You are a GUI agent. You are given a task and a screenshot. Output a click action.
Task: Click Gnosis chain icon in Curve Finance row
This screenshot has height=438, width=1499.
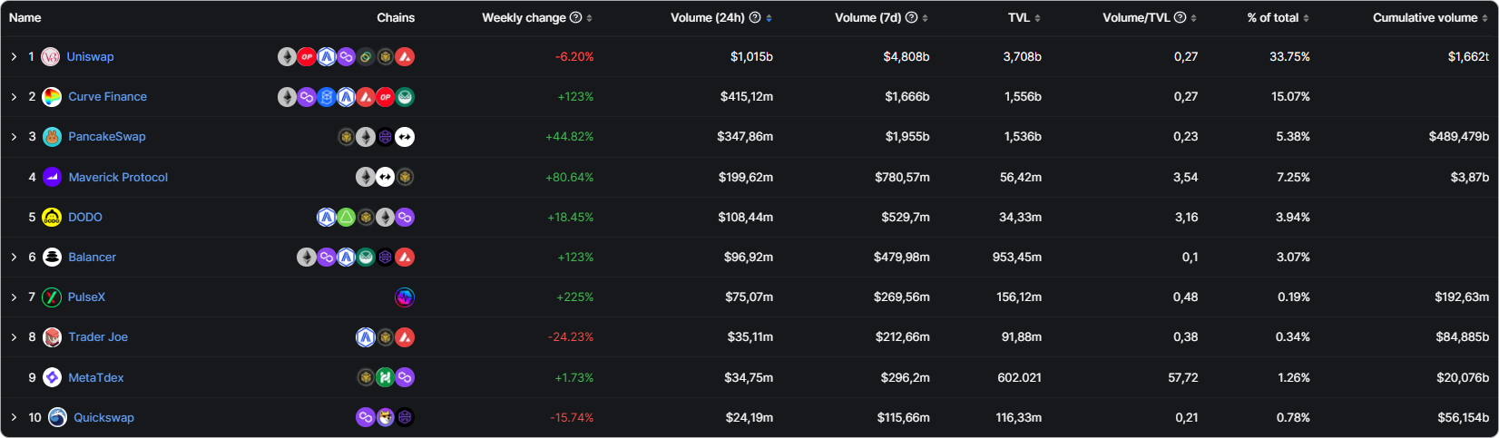coord(405,97)
